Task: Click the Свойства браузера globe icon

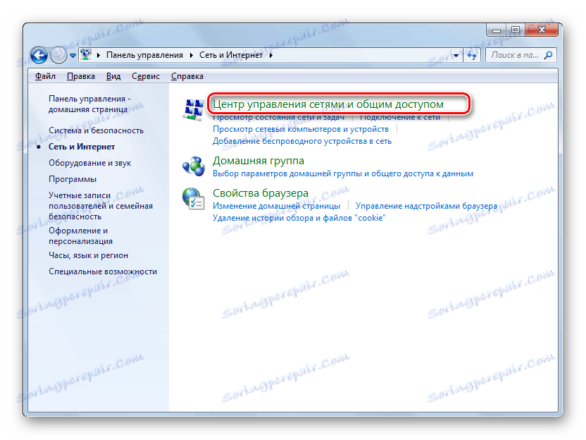Action: point(194,199)
